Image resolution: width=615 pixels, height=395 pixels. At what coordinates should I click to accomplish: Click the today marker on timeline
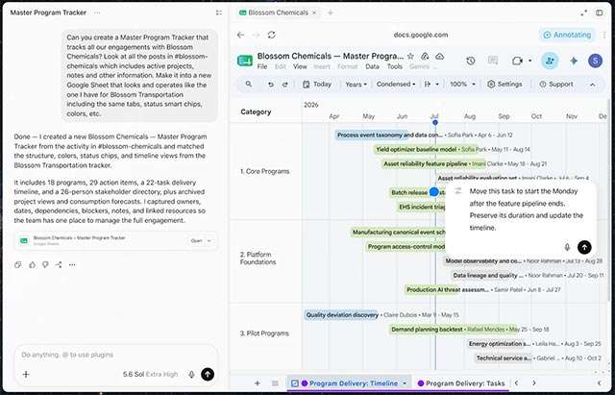(435, 122)
